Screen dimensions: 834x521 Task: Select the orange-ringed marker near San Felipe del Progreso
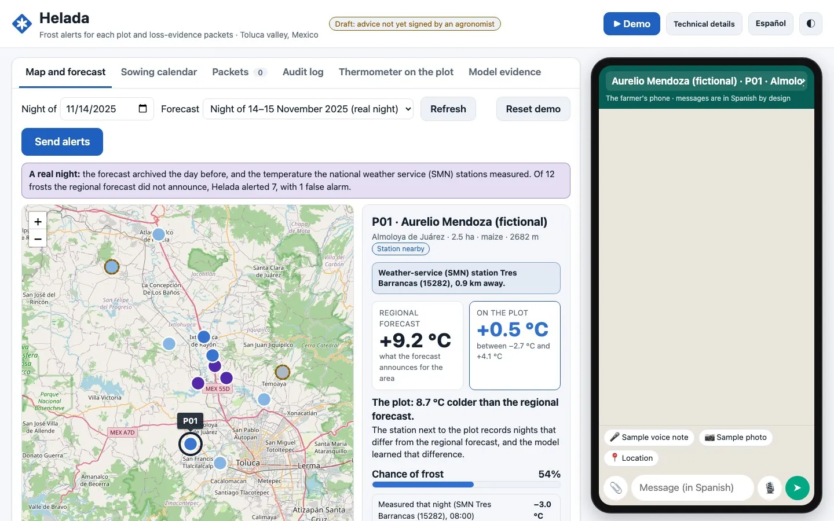tap(111, 267)
